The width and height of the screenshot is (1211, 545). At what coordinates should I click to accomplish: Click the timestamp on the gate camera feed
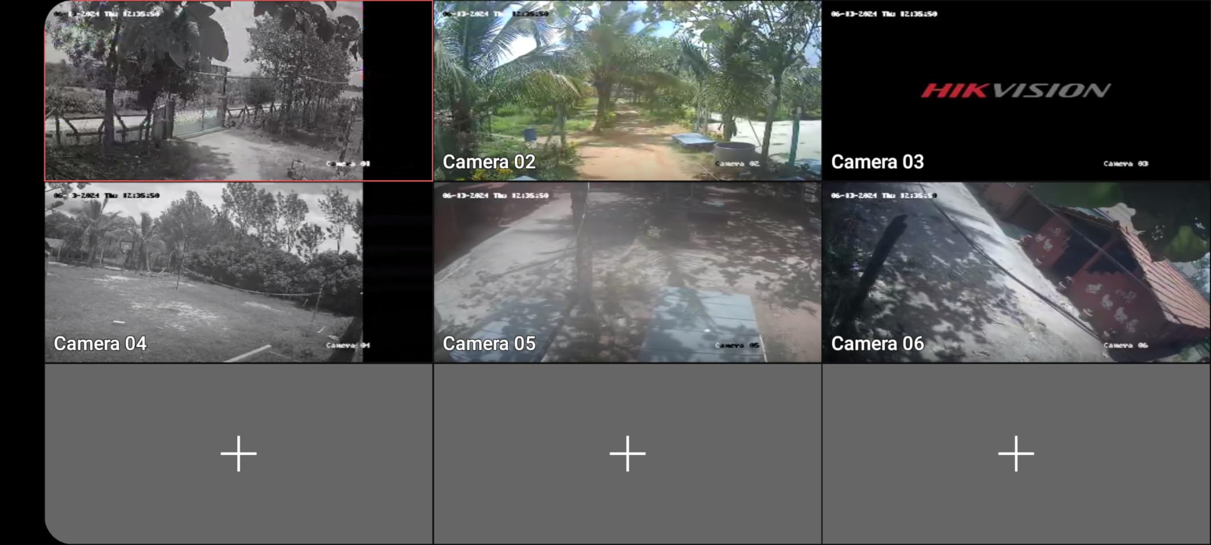(x=106, y=14)
